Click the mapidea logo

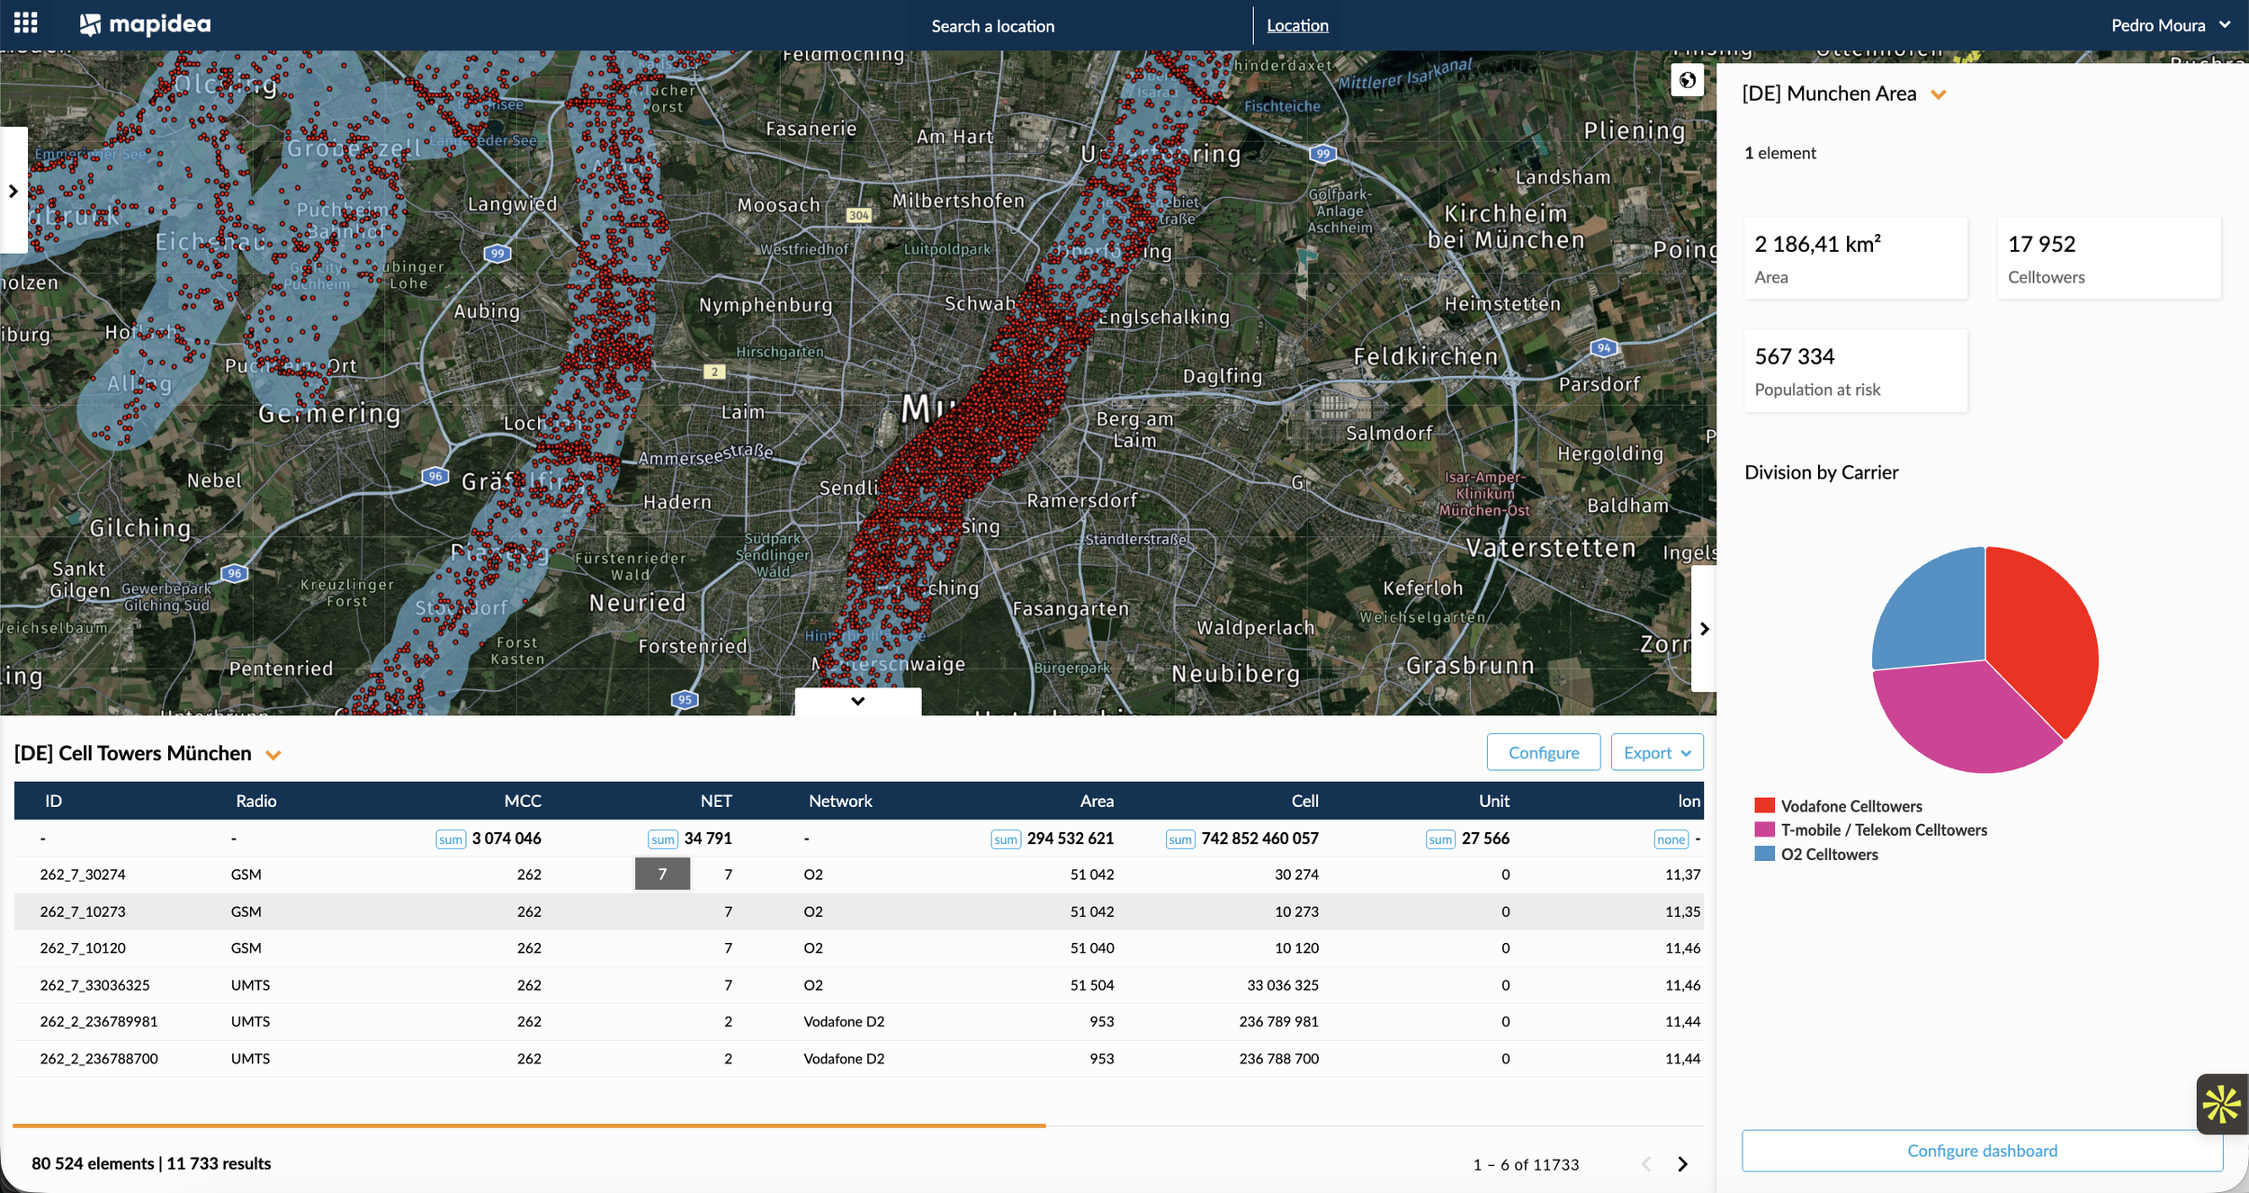pos(145,24)
